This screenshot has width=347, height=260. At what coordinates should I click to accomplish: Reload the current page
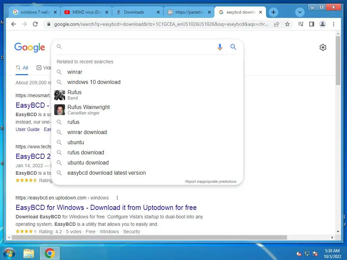35,24
